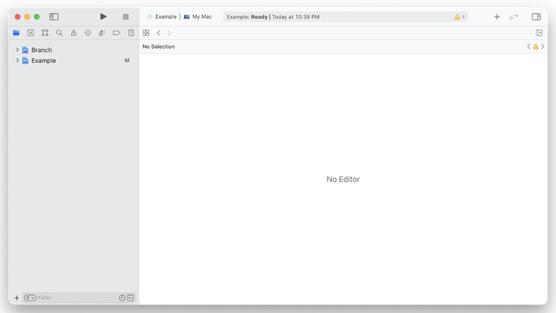Open the Example scheme selector

click(x=162, y=17)
